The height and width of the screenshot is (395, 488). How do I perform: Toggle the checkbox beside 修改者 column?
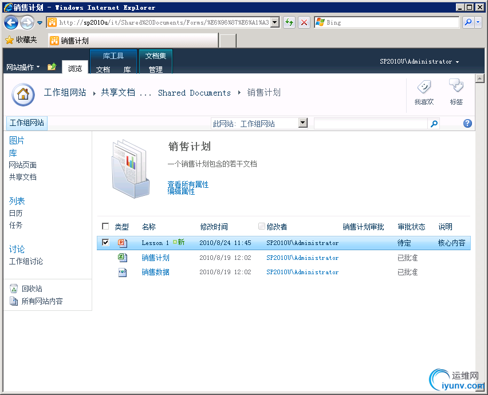[x=262, y=226]
